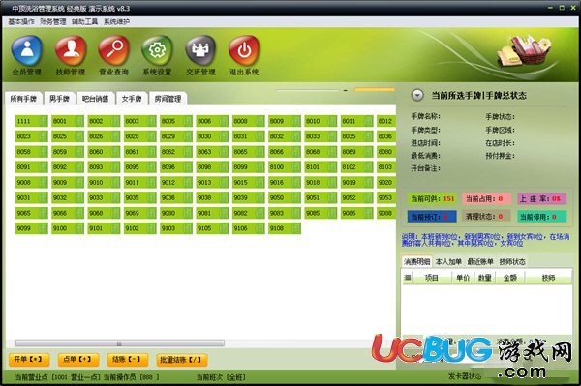Select wristband tile 8001

pyautogui.click(x=68, y=121)
